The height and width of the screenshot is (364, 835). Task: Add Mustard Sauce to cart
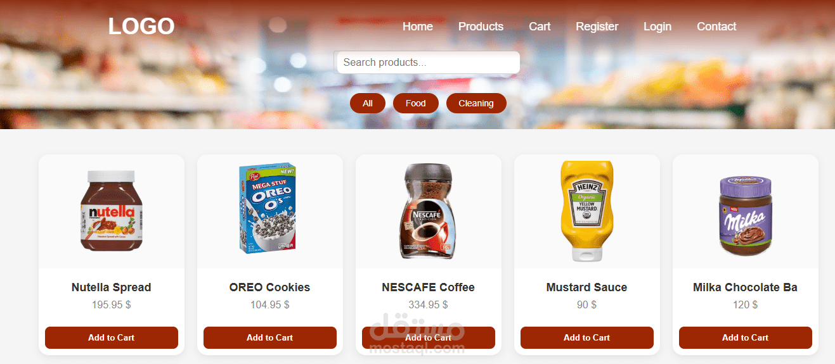coord(587,337)
